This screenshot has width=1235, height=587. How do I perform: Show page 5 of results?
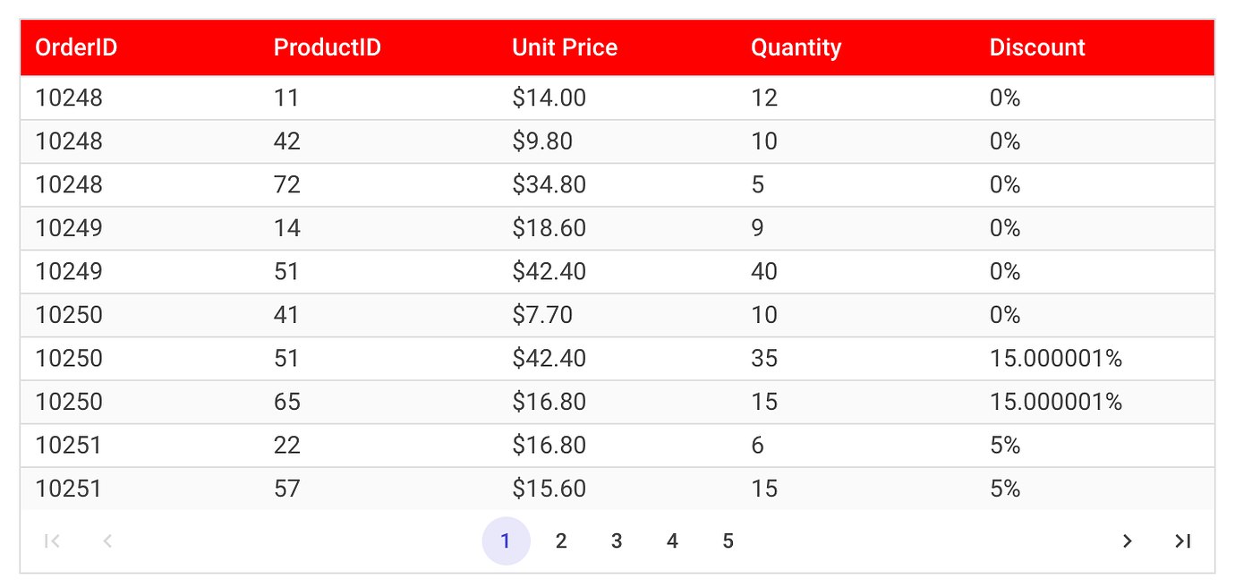tap(728, 540)
